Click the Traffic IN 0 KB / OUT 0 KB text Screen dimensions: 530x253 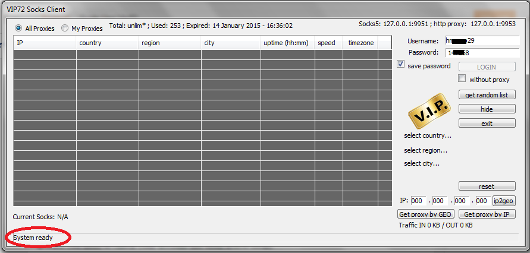pyautogui.click(x=435, y=225)
